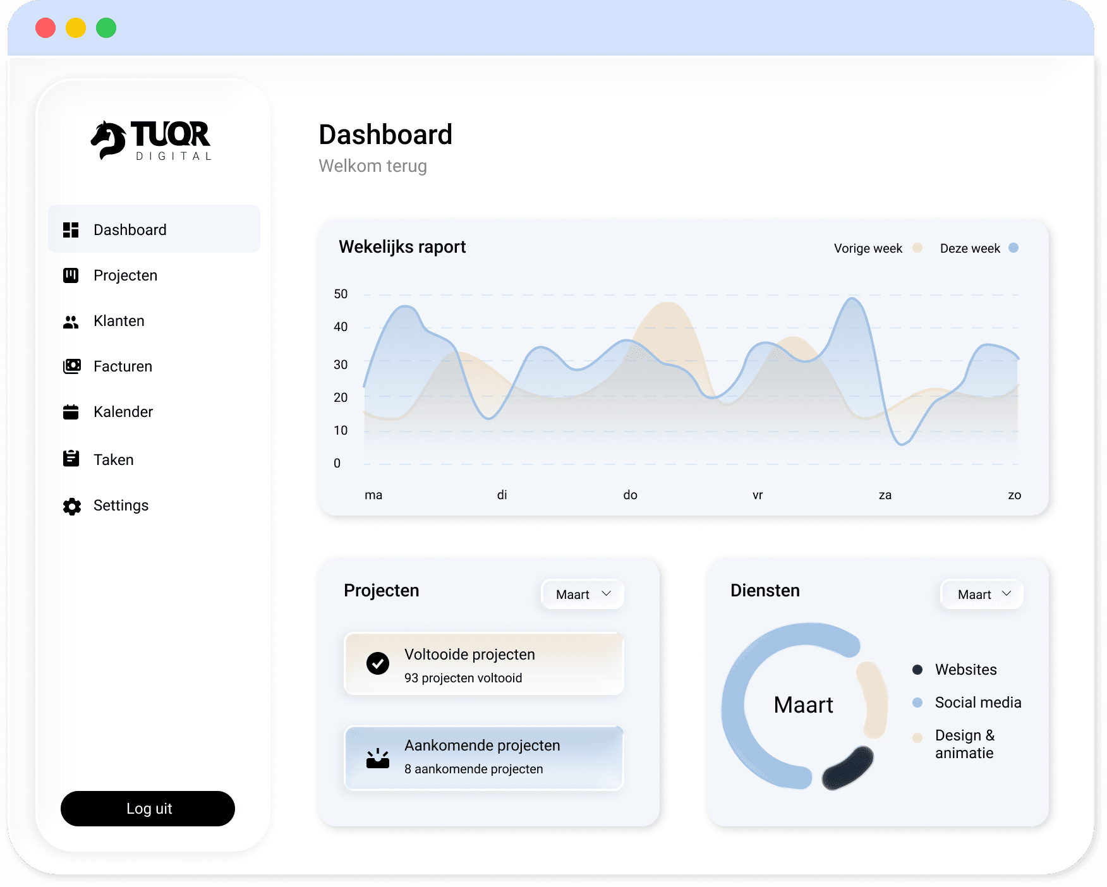
Task: Toggle the Deze week legend dot
Action: click(x=1013, y=248)
